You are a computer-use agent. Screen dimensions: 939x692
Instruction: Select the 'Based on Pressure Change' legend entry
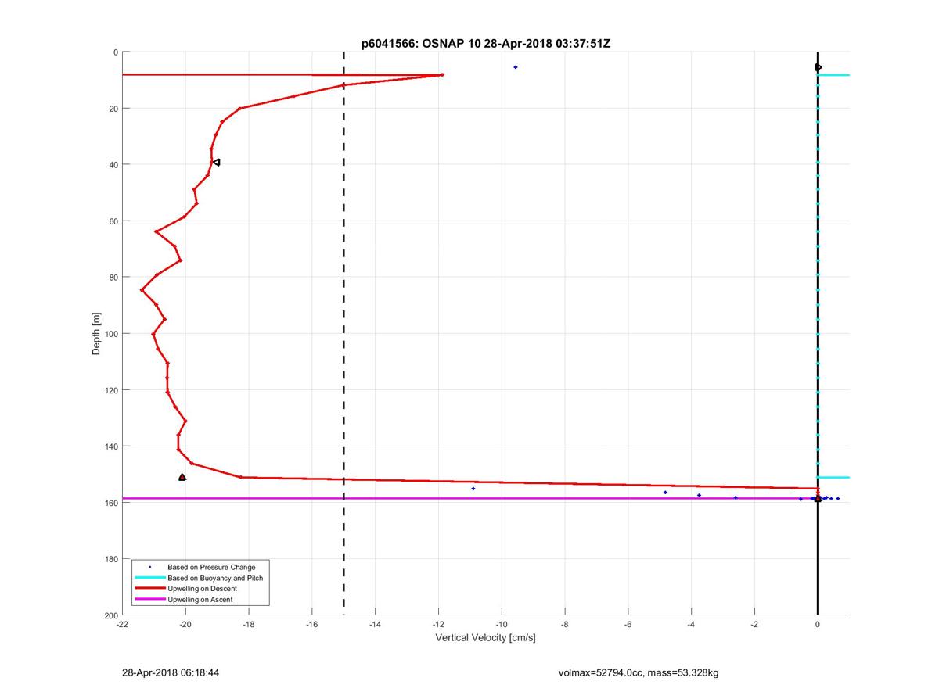[211, 567]
